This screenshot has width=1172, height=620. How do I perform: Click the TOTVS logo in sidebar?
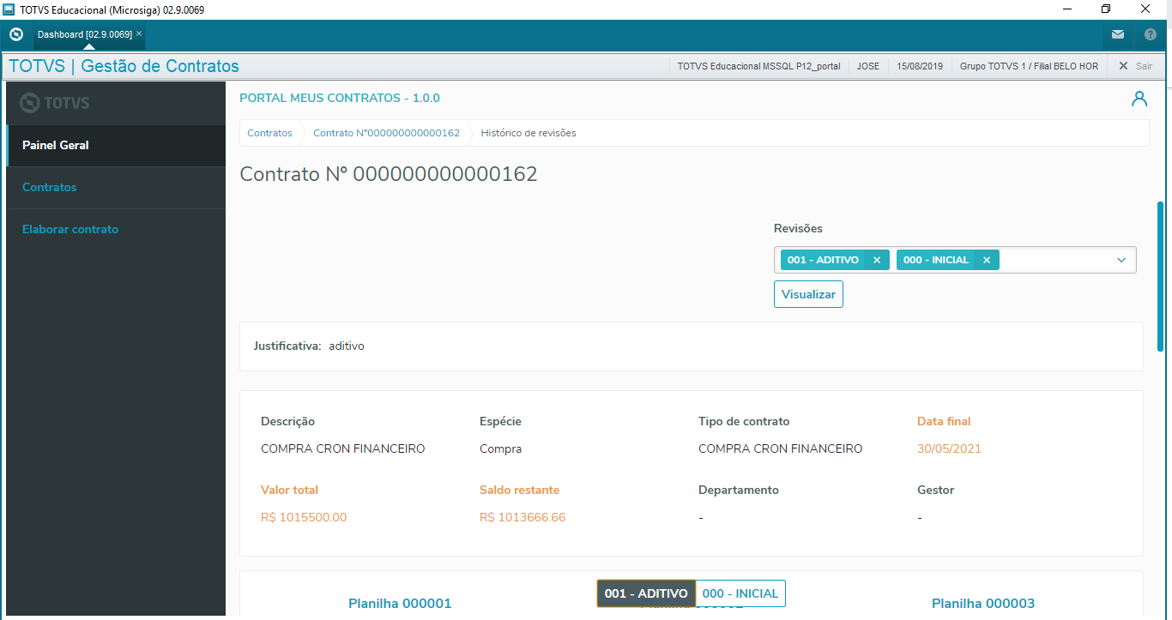[55, 103]
